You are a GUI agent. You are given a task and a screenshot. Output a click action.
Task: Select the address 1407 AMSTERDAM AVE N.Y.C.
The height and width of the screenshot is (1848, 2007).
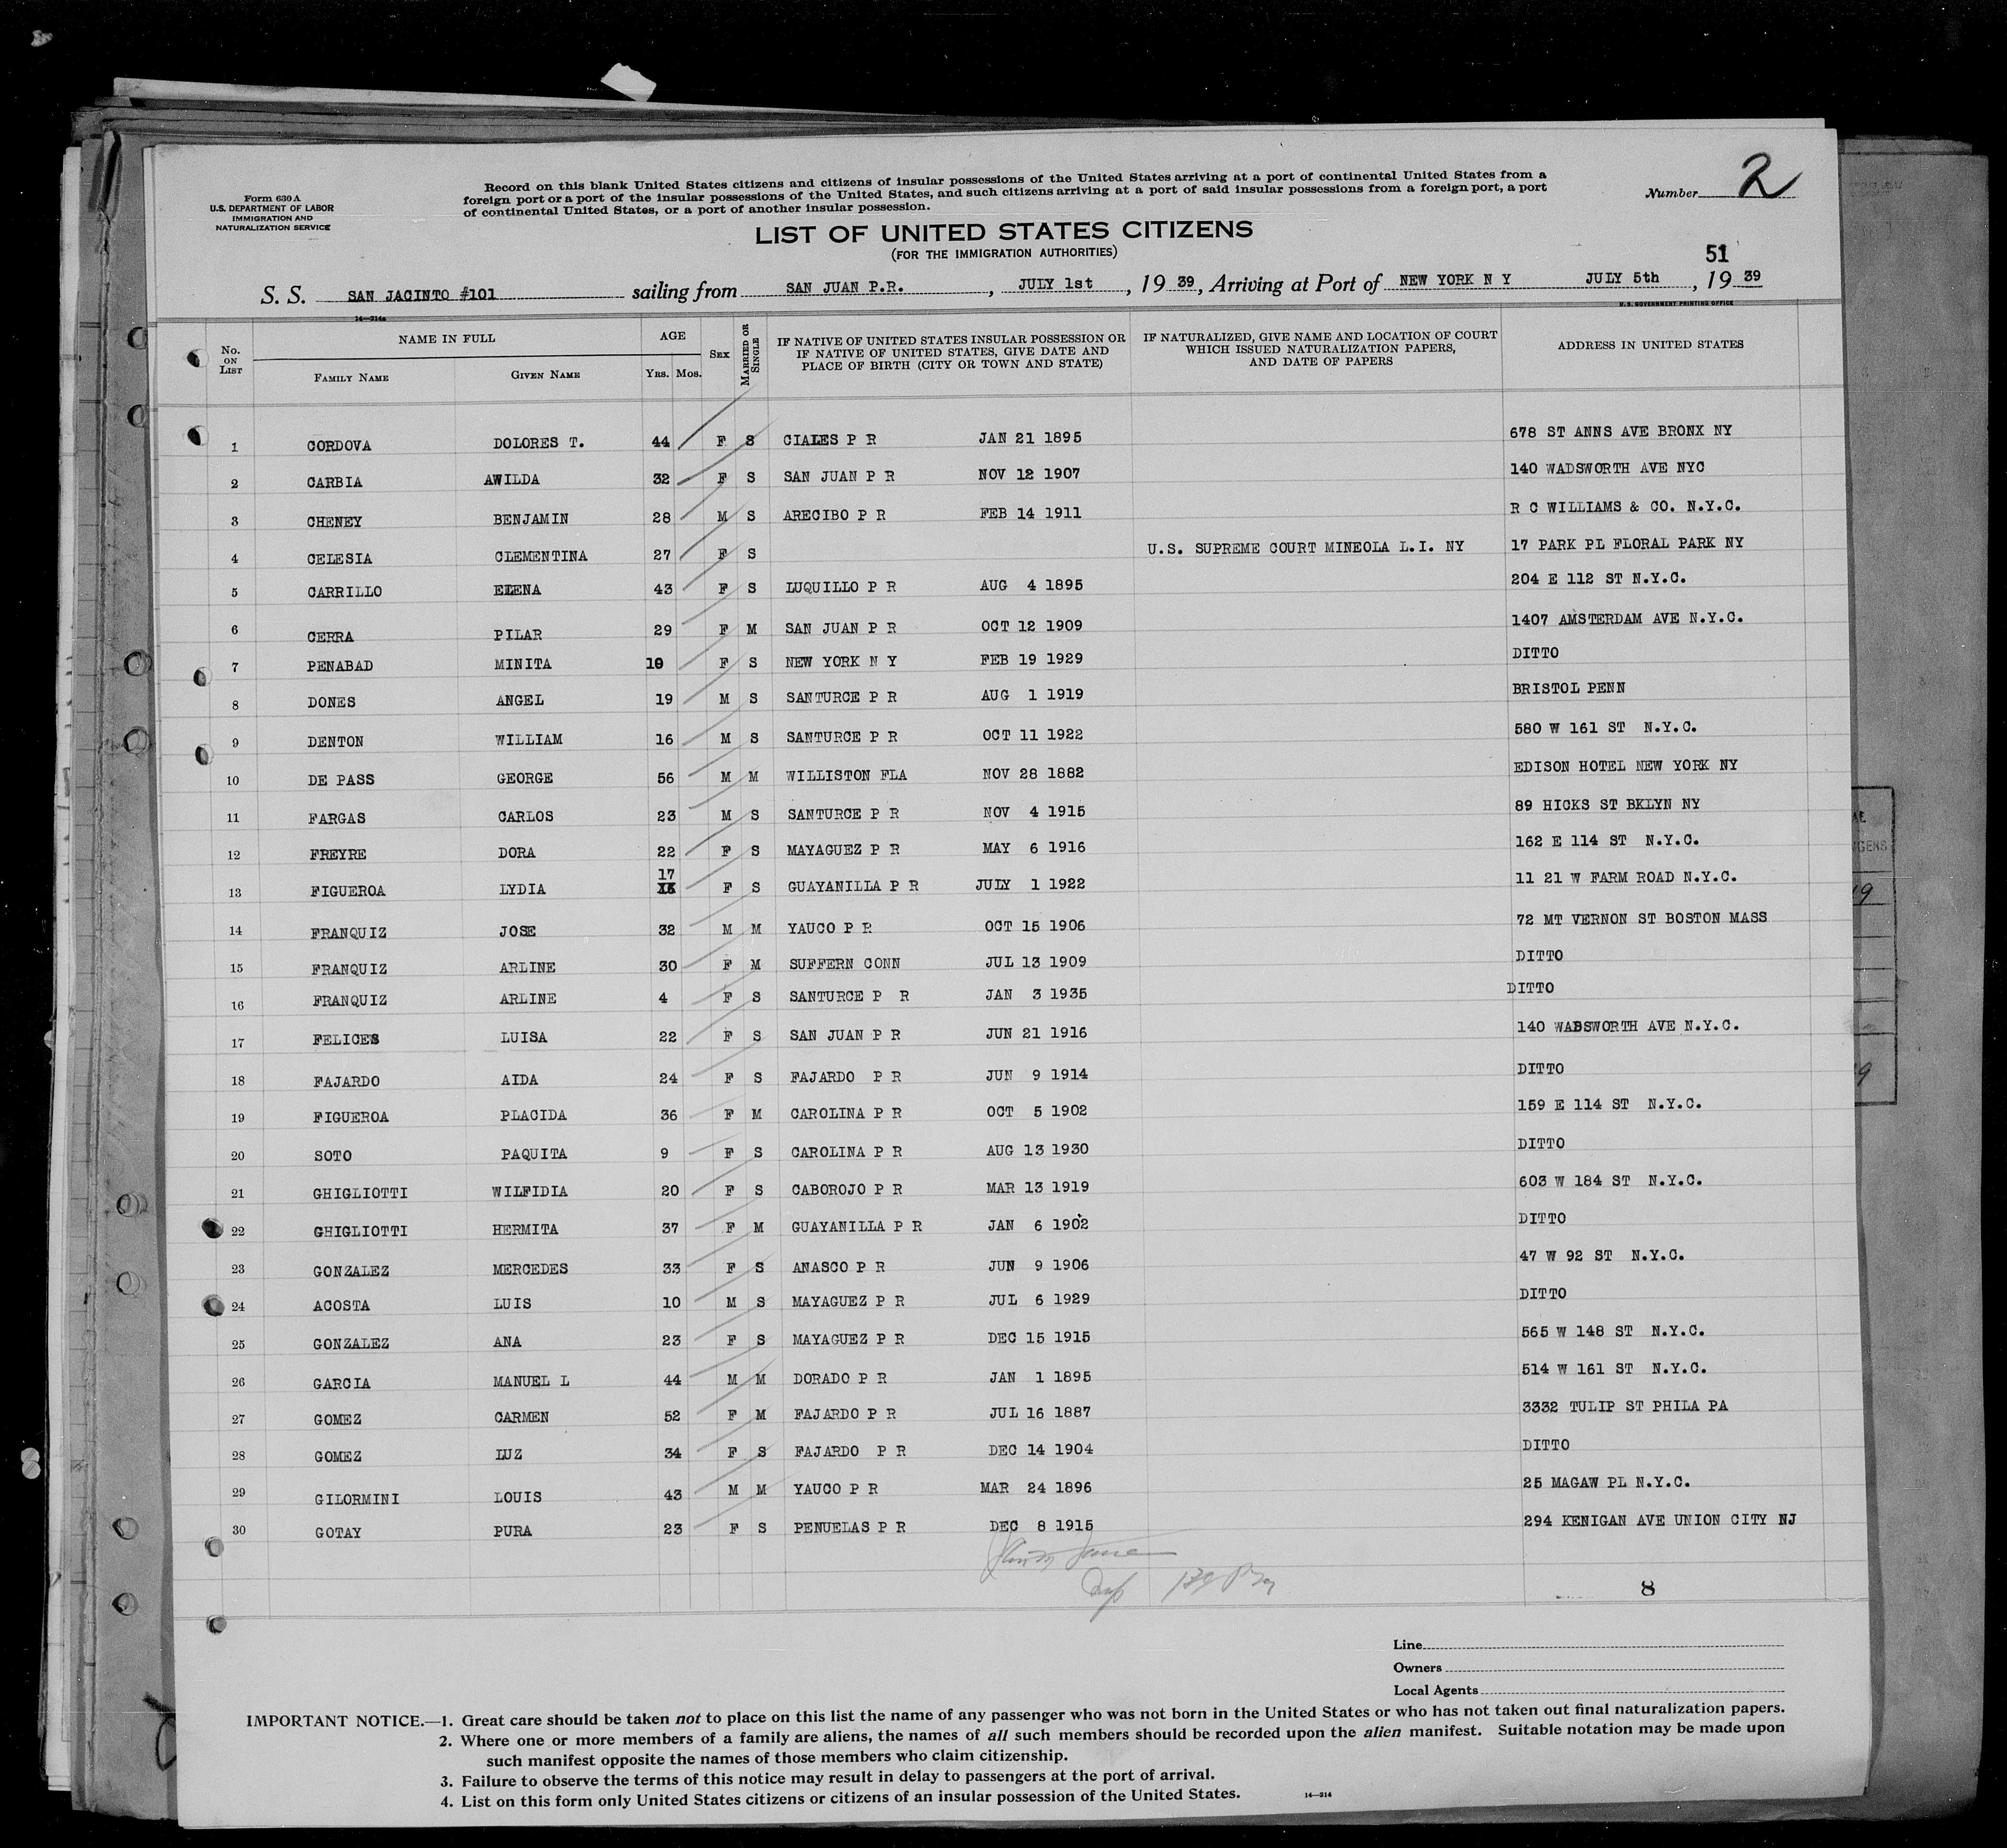tap(1627, 618)
